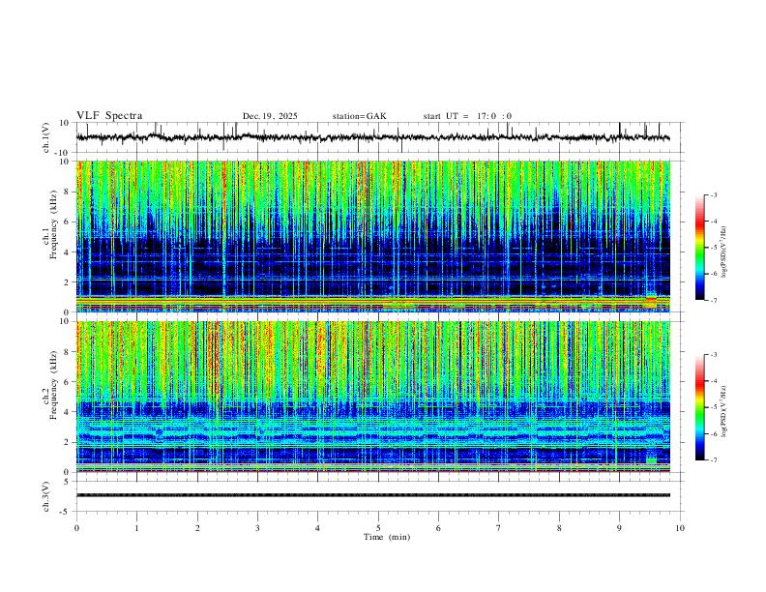Viewport: 766px width, 592px height.
Task: Click the time axis tick label '8'
Action: (559, 528)
